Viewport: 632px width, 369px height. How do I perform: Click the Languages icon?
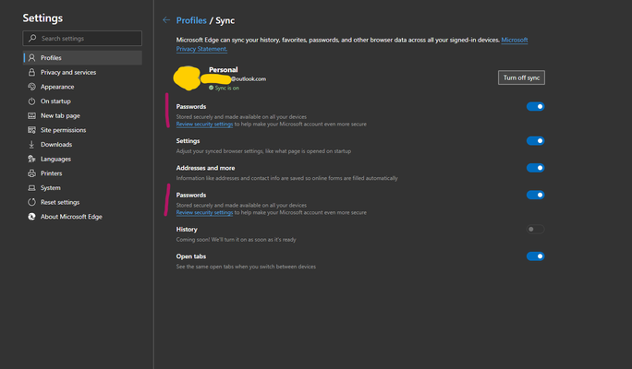tap(31, 159)
